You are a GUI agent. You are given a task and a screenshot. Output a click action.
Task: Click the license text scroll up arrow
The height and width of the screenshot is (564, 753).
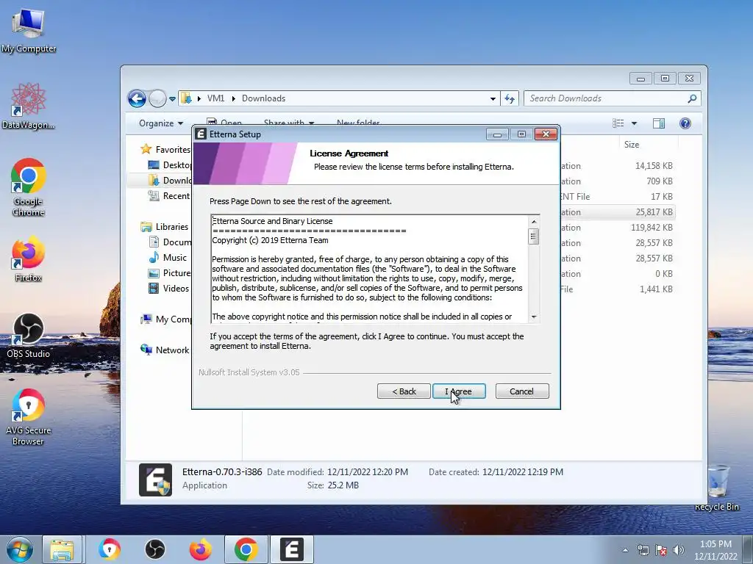coord(534,222)
